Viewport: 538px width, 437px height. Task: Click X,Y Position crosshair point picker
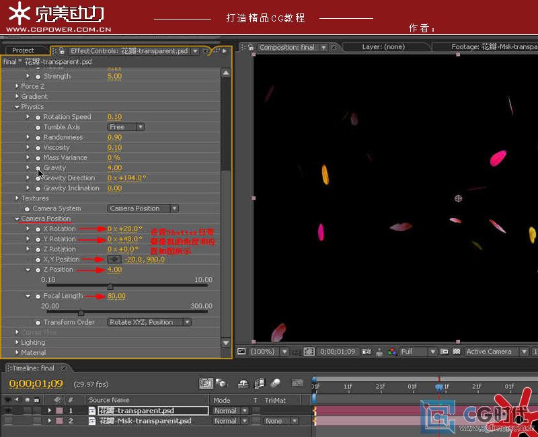point(114,260)
